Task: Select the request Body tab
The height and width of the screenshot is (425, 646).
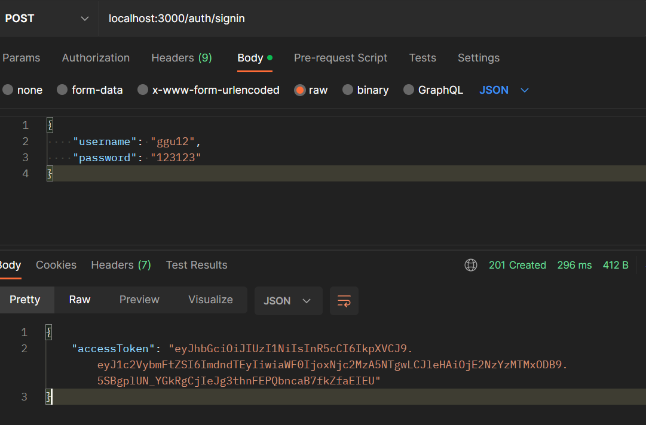Action: 255,58
